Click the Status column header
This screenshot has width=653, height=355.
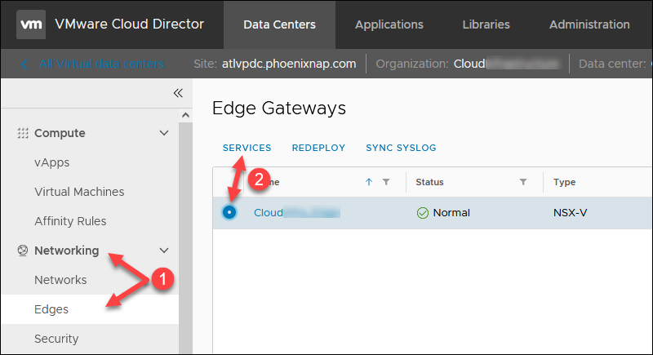click(429, 182)
